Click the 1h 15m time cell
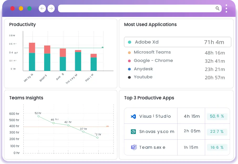 (191, 147)
